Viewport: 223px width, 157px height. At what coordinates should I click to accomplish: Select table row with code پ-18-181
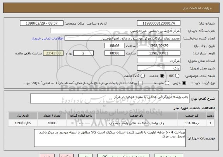(x=111, y=123)
